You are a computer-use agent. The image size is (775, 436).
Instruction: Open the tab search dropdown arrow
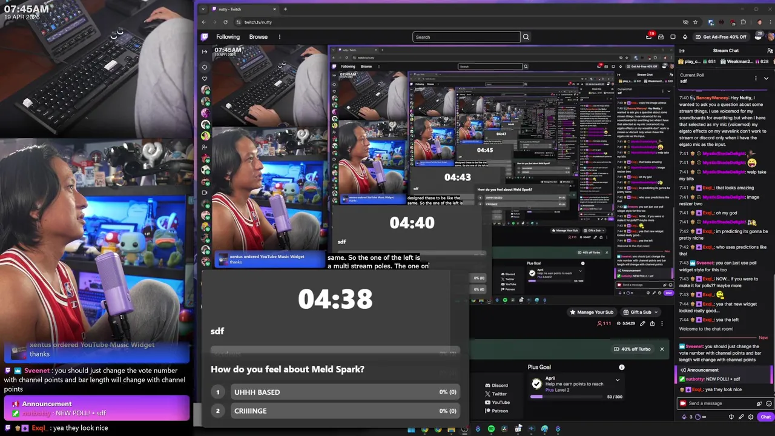pyautogui.click(x=204, y=9)
